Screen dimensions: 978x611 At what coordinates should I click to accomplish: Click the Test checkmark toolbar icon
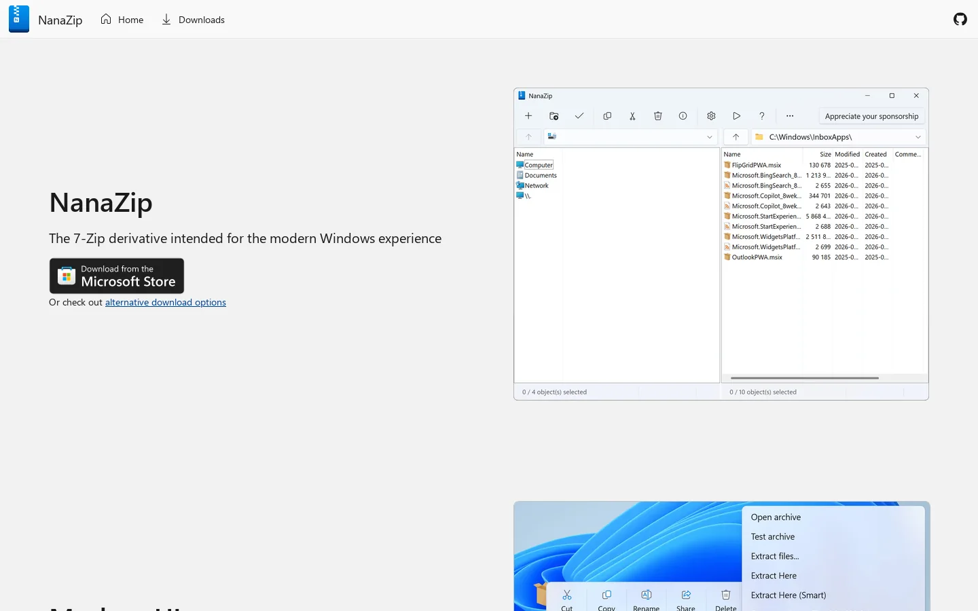click(579, 116)
